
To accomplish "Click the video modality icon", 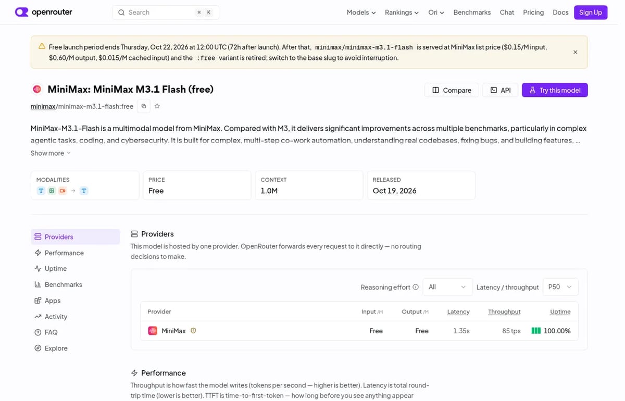I will click(63, 191).
